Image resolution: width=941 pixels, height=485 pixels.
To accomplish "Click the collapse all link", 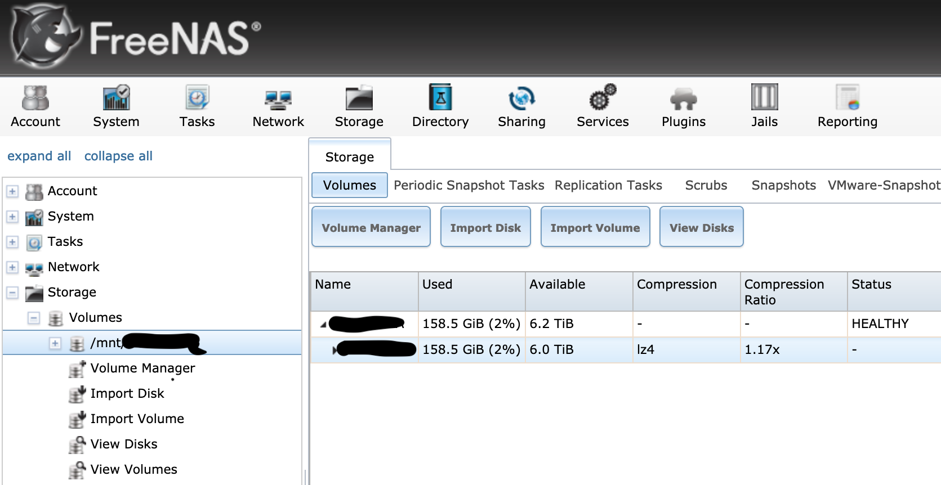I will (118, 156).
